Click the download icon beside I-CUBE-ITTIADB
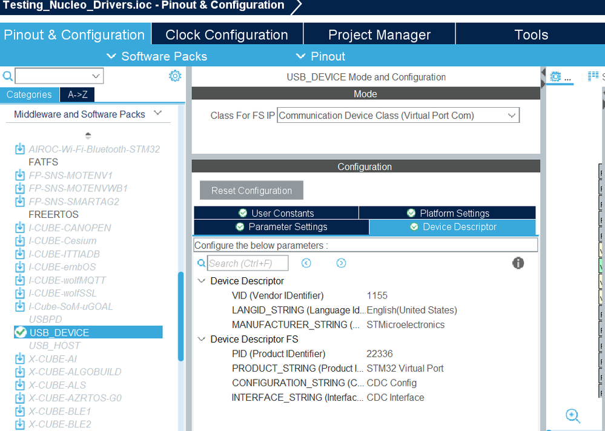The height and width of the screenshot is (431, 605). point(19,254)
